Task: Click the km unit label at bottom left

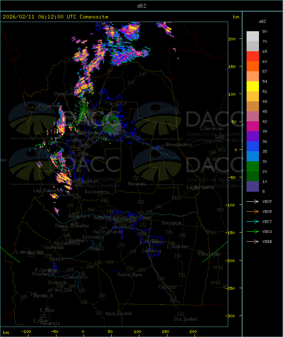Action: pos(6,333)
